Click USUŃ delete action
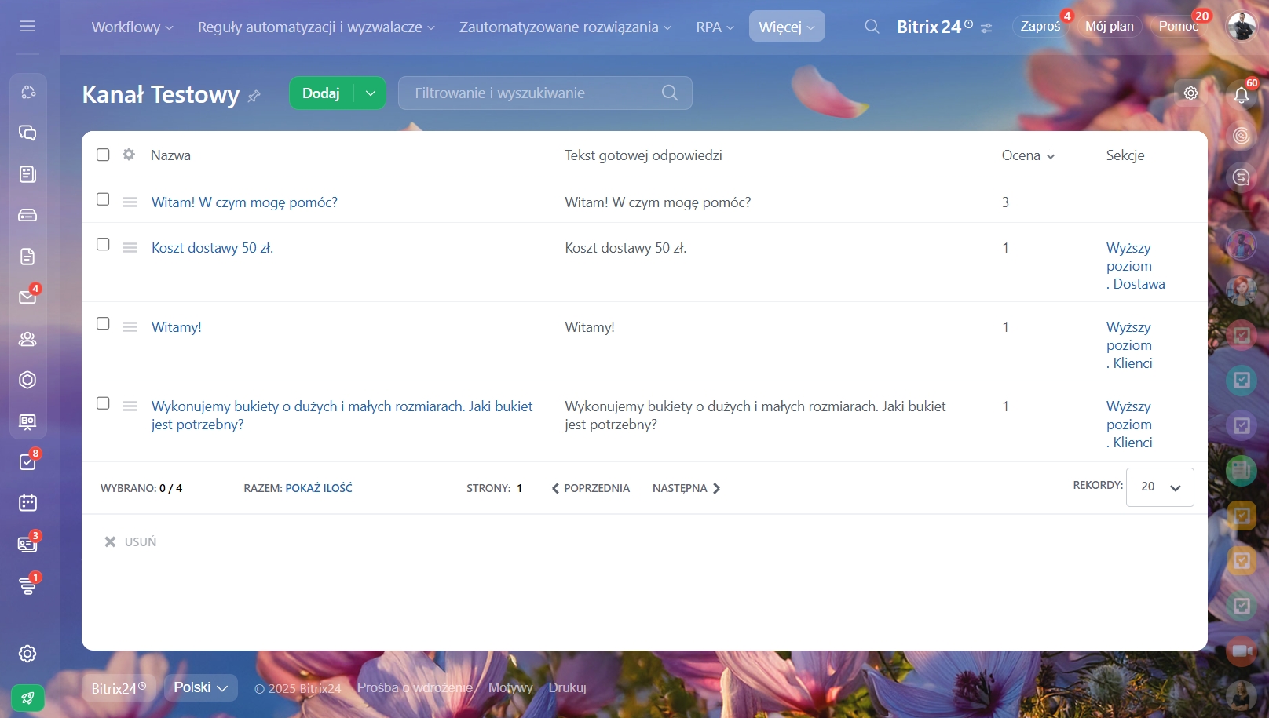The image size is (1269, 718). (130, 541)
